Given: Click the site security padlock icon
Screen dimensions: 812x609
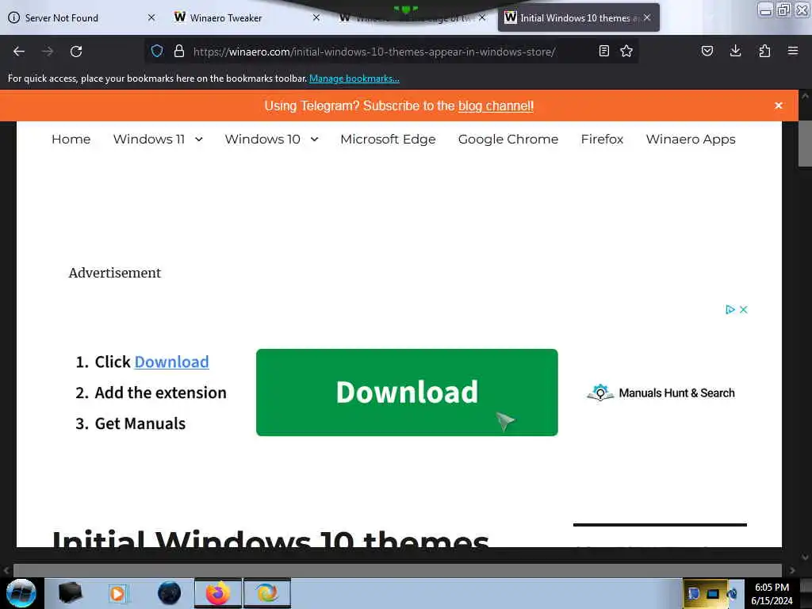Looking at the screenshot, I should coord(179,51).
